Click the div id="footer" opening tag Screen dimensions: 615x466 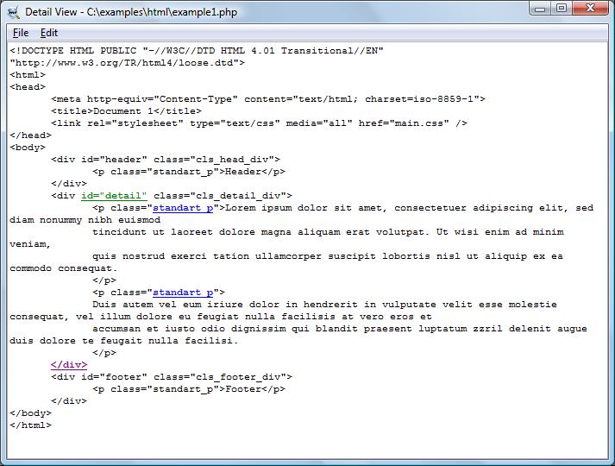point(171,377)
